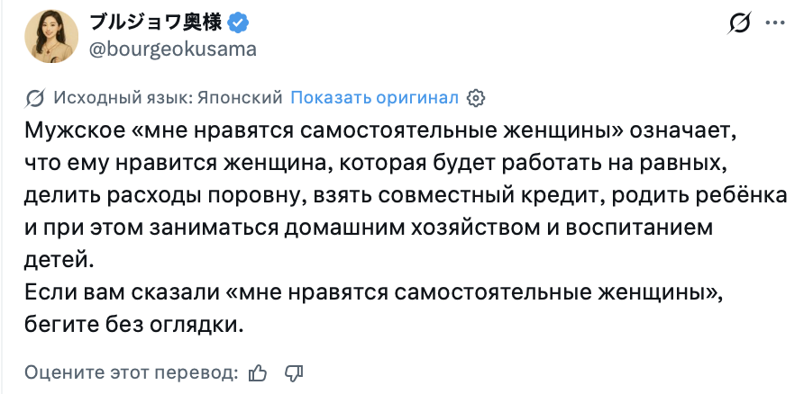Click the final line "бегите без оглядки."
The image size is (804, 394).
point(134,326)
